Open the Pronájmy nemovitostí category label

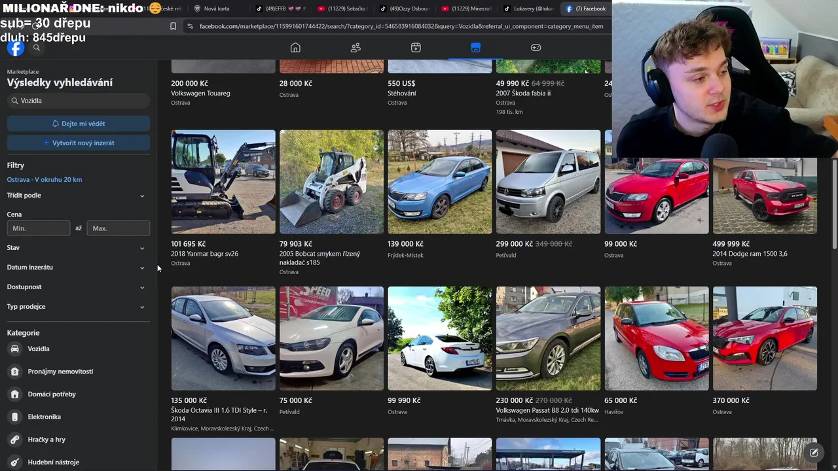coord(60,372)
